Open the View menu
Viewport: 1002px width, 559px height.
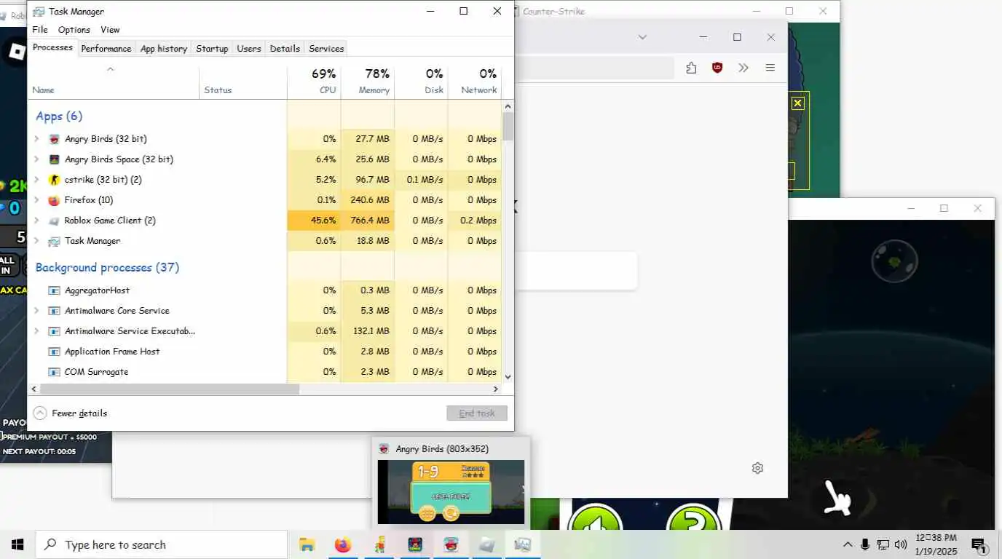(x=110, y=30)
